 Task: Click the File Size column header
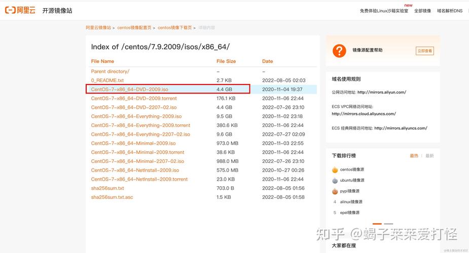click(x=226, y=61)
